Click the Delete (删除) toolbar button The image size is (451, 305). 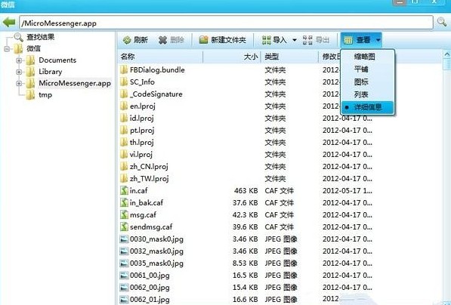pyautogui.click(x=171, y=40)
